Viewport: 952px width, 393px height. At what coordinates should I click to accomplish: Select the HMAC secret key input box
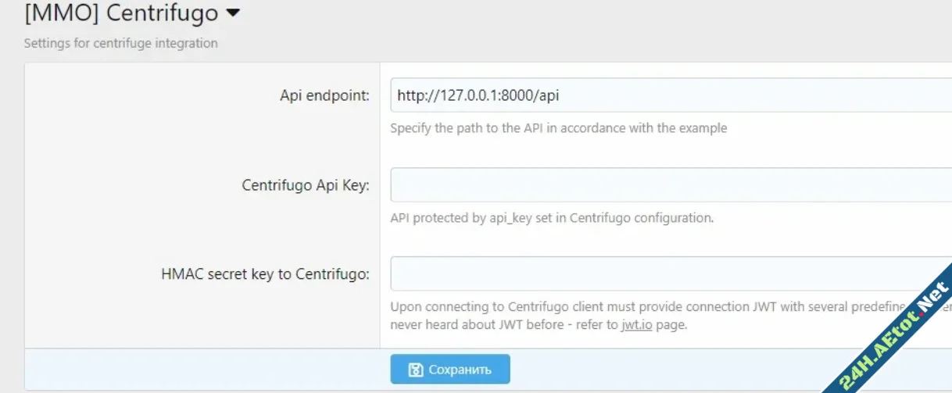coord(664,273)
